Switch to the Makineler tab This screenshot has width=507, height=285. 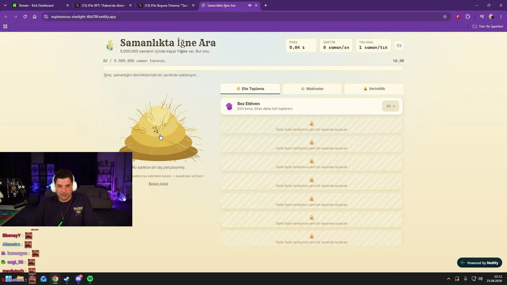[x=312, y=89]
